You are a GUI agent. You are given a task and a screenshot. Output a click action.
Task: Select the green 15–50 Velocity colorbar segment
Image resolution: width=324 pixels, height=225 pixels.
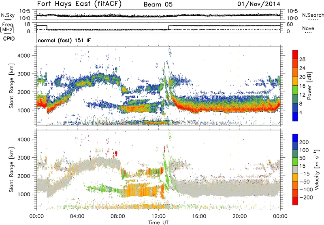pyautogui.click(x=295, y=162)
